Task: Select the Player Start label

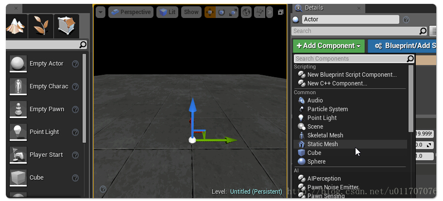Action: 46,155
